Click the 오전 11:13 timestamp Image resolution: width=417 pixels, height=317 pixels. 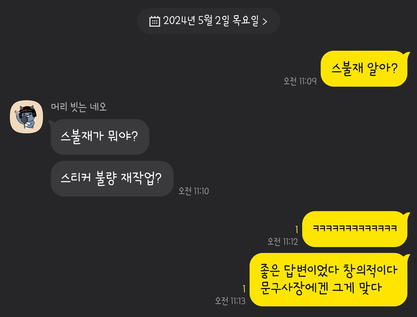pyautogui.click(x=230, y=301)
